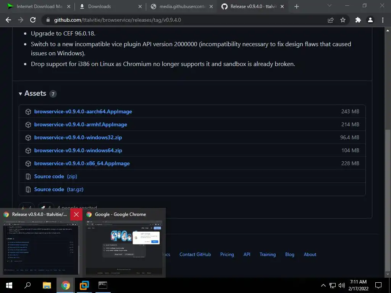Screen dimensions: 391x293
Task: Select Release v0.9.4.0 window preview thumbnail
Action: pyautogui.click(x=41, y=247)
